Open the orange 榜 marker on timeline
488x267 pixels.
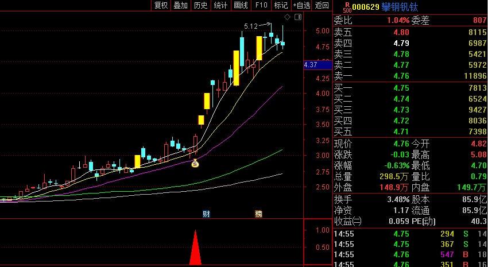coord(258,214)
